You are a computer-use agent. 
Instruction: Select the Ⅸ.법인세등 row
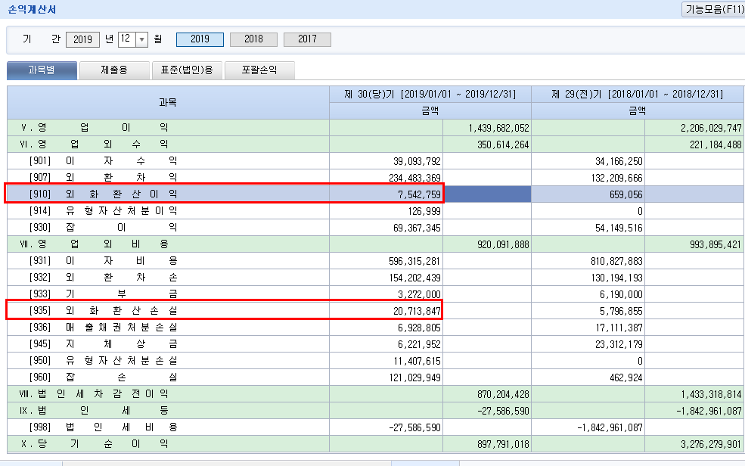[x=375, y=411]
